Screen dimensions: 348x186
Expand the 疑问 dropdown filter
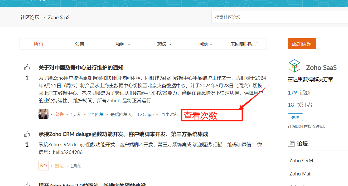tap(123, 44)
